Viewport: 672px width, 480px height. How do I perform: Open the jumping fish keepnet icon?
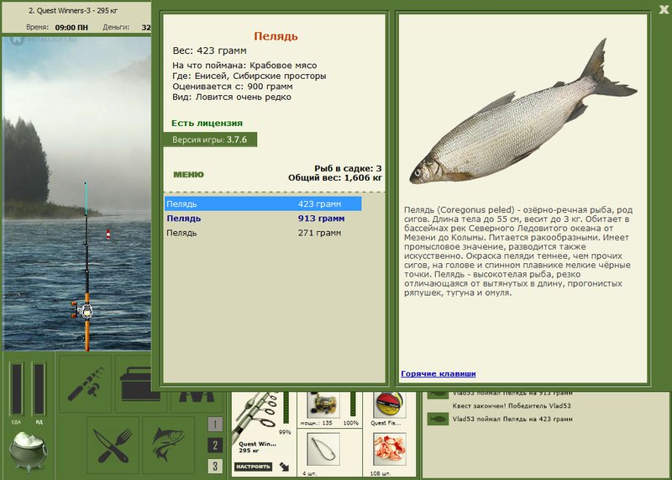coord(169,445)
